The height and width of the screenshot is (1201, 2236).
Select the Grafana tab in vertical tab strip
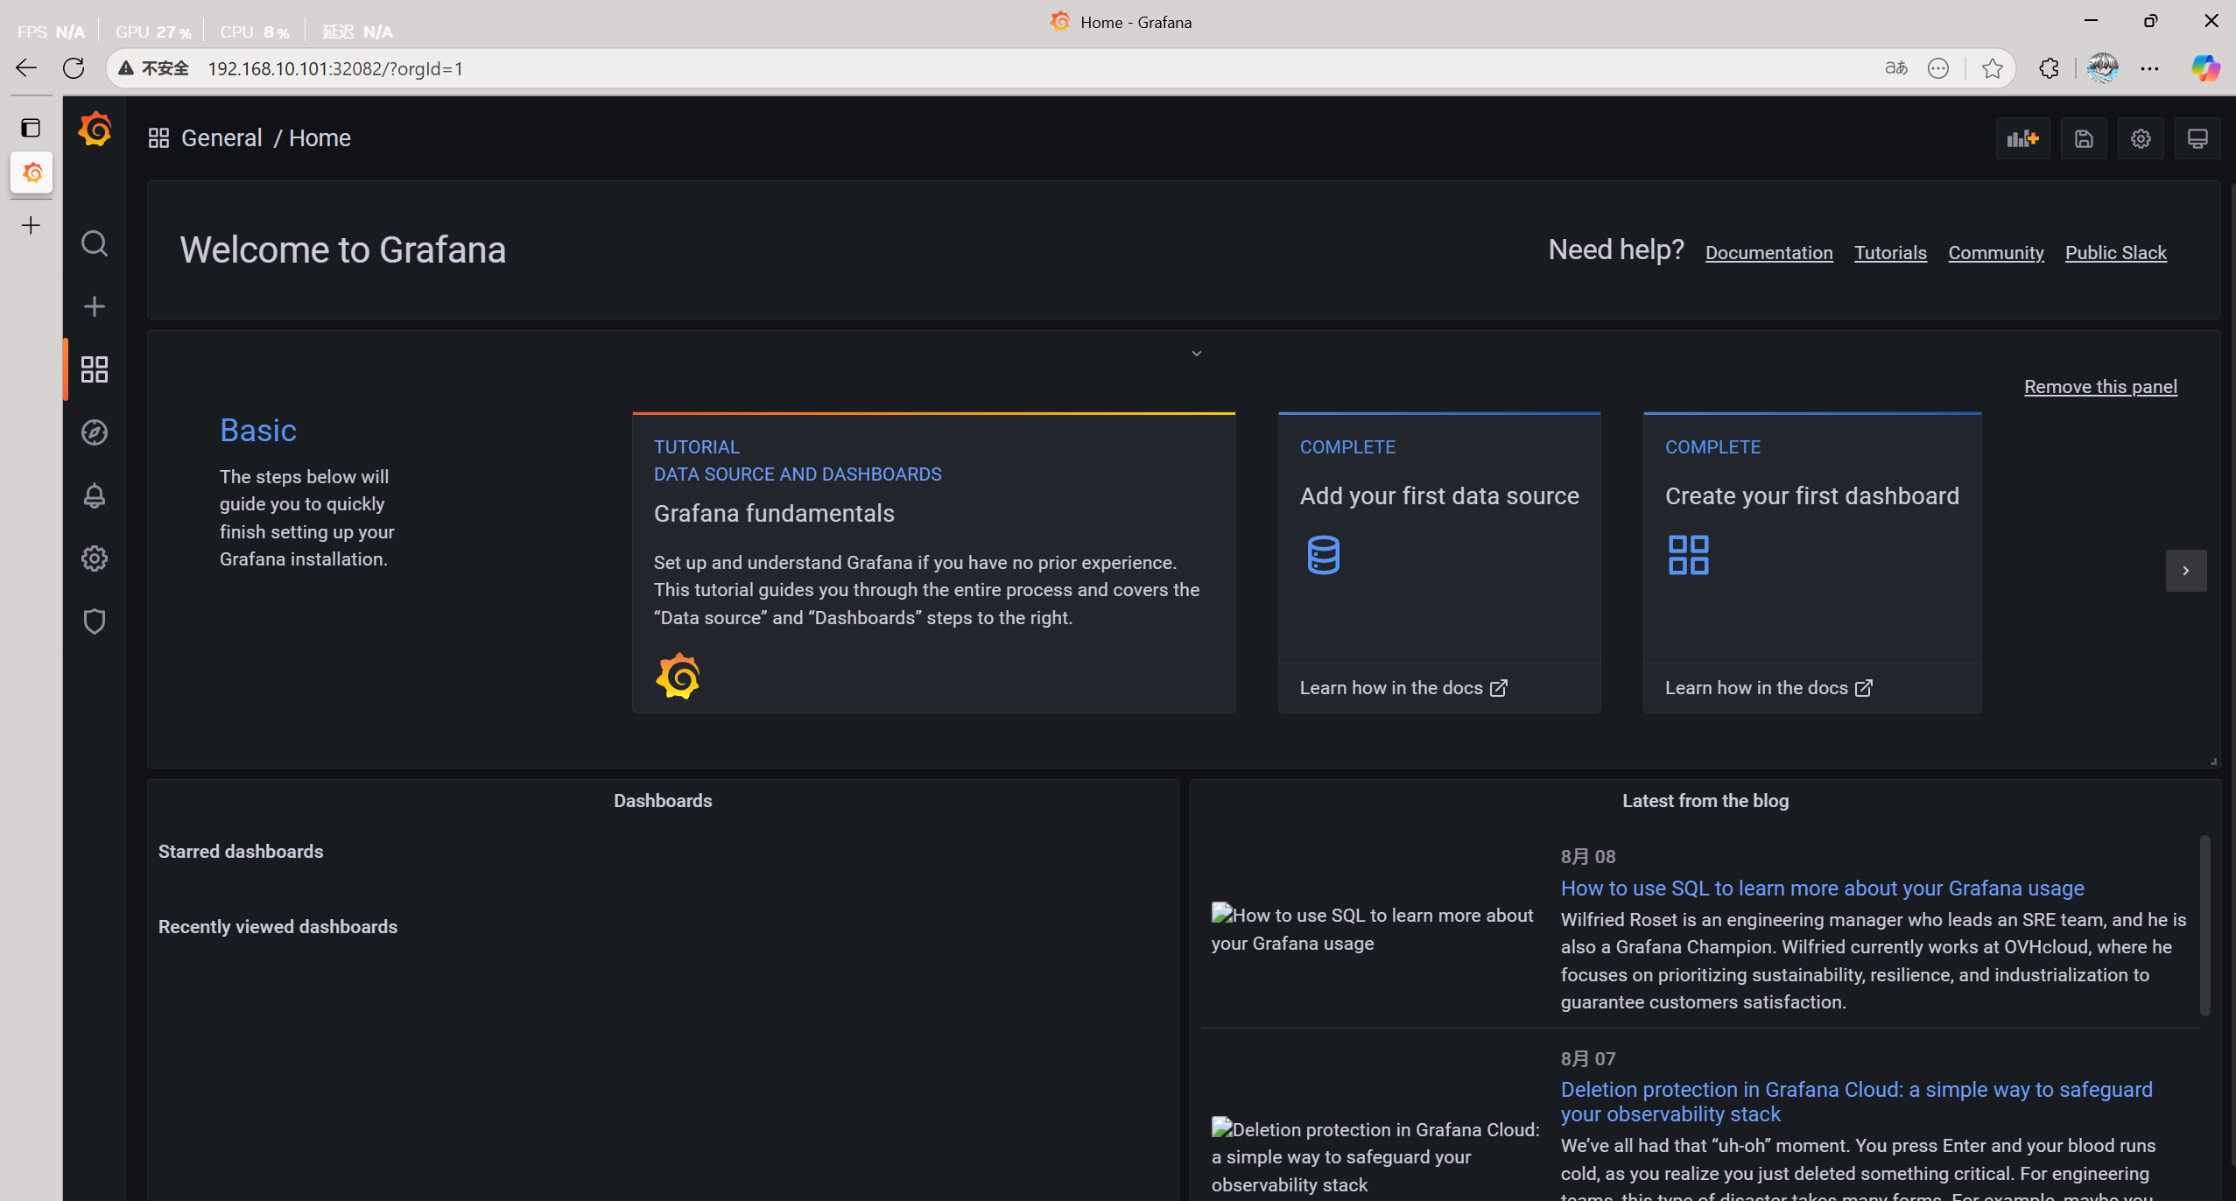coord(32,172)
